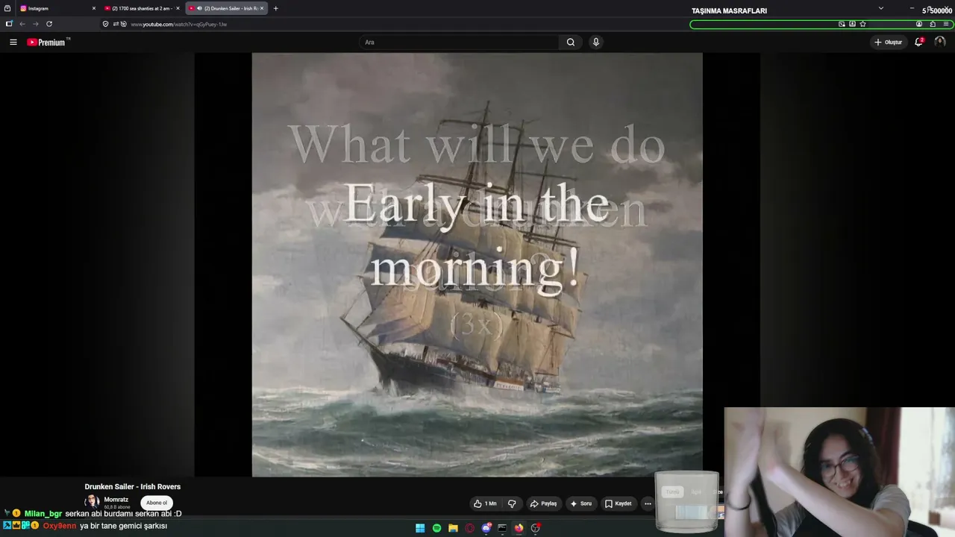
Task: Close the 1700 sea shanties tab
Action: (178, 8)
